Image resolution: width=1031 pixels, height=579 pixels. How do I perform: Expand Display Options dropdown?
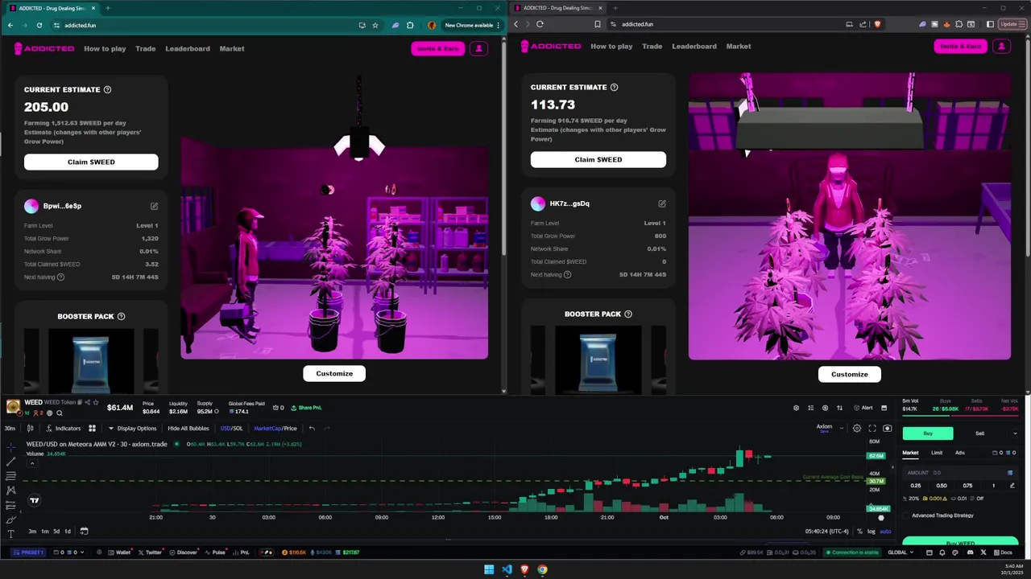132,429
